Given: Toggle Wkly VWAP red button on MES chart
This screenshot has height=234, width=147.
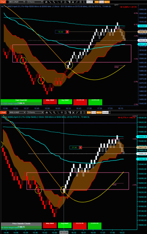Looking at the screenshot, I should [x=50, y=102].
